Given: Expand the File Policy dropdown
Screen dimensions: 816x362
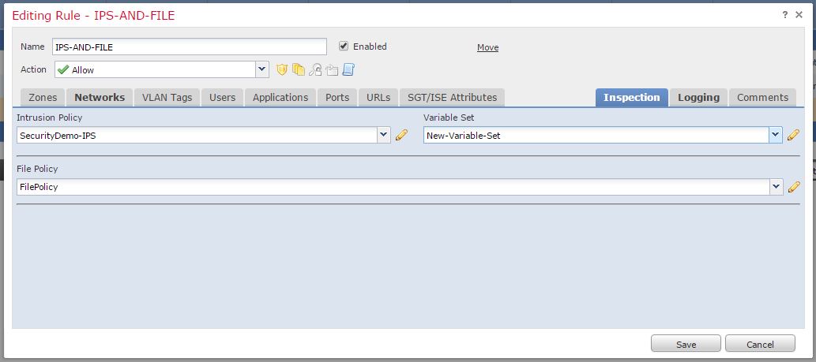Looking at the screenshot, I should click(x=776, y=187).
